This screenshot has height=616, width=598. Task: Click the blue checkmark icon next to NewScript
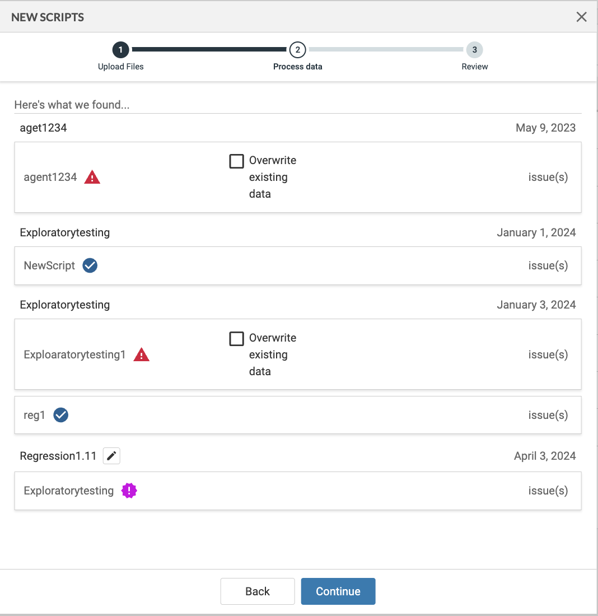[x=90, y=265]
